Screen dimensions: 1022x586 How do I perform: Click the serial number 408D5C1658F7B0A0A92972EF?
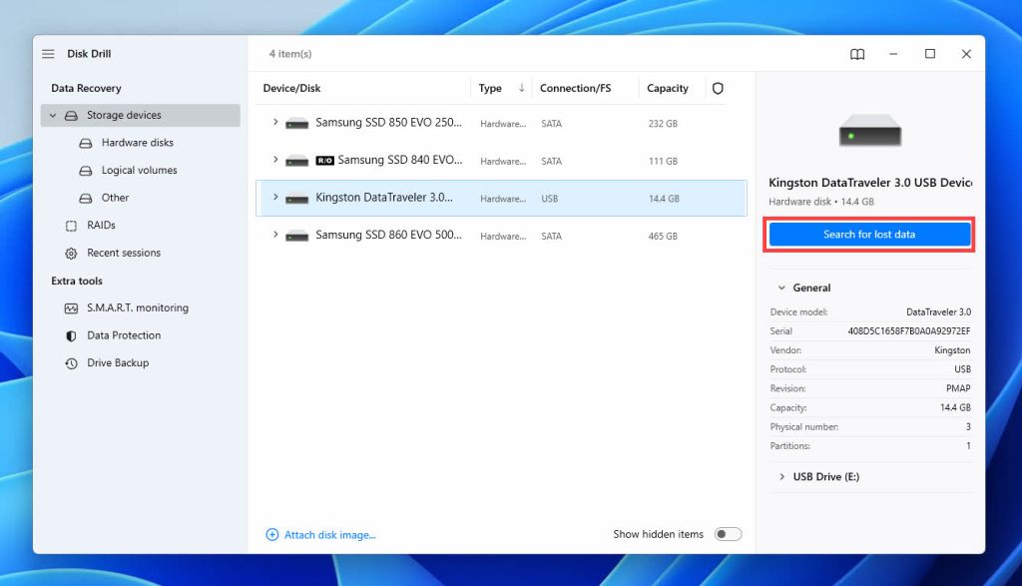[x=908, y=331]
